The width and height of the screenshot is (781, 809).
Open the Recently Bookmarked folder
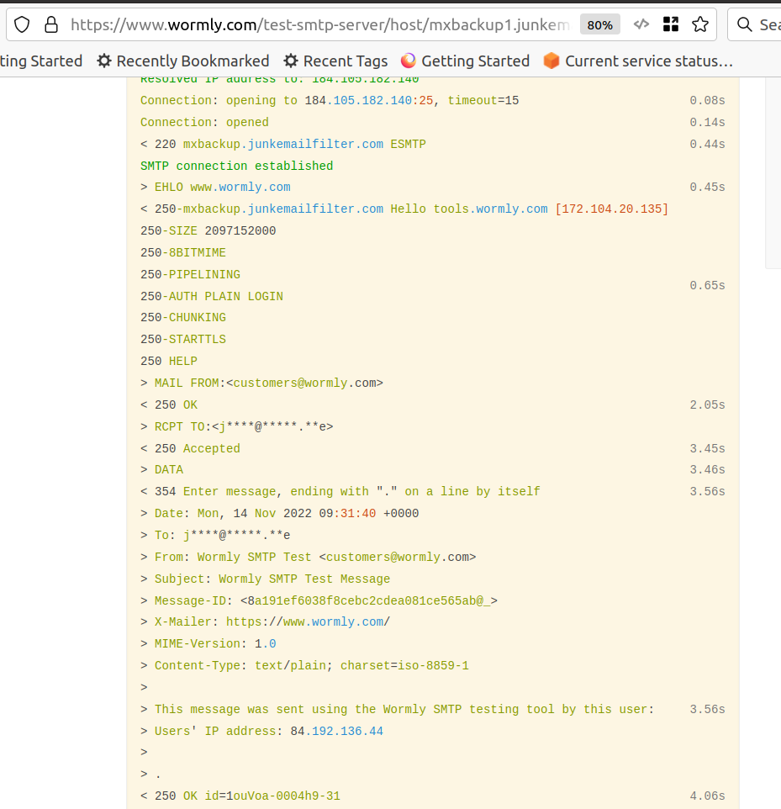183,61
